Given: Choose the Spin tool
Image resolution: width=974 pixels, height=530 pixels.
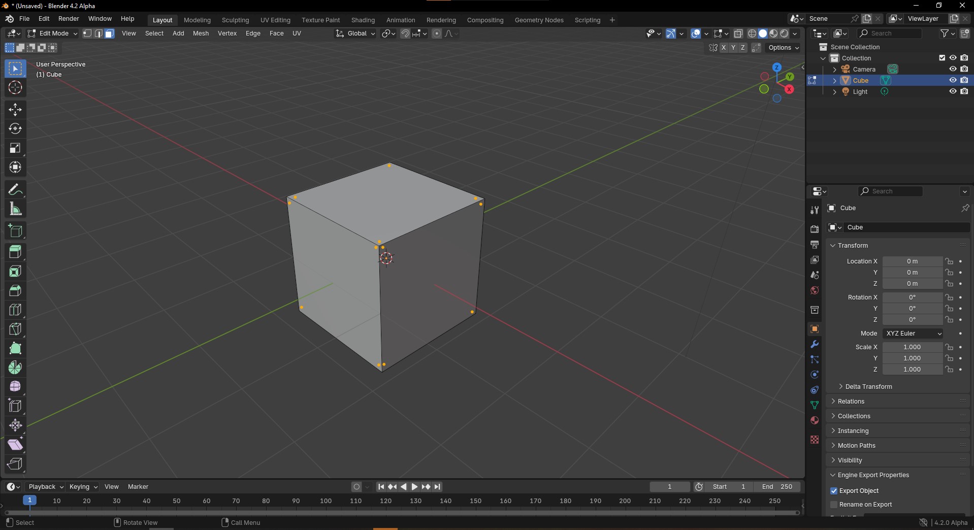Looking at the screenshot, I should 15,368.
